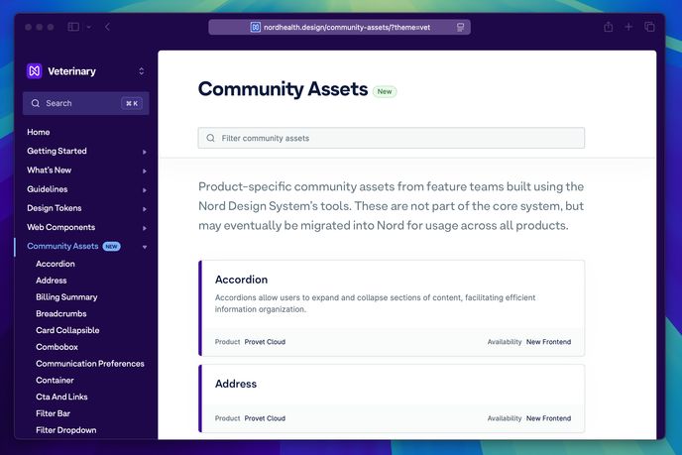Click New Frontend in the Accordion card
The width and height of the screenshot is (682, 455).
coord(548,342)
